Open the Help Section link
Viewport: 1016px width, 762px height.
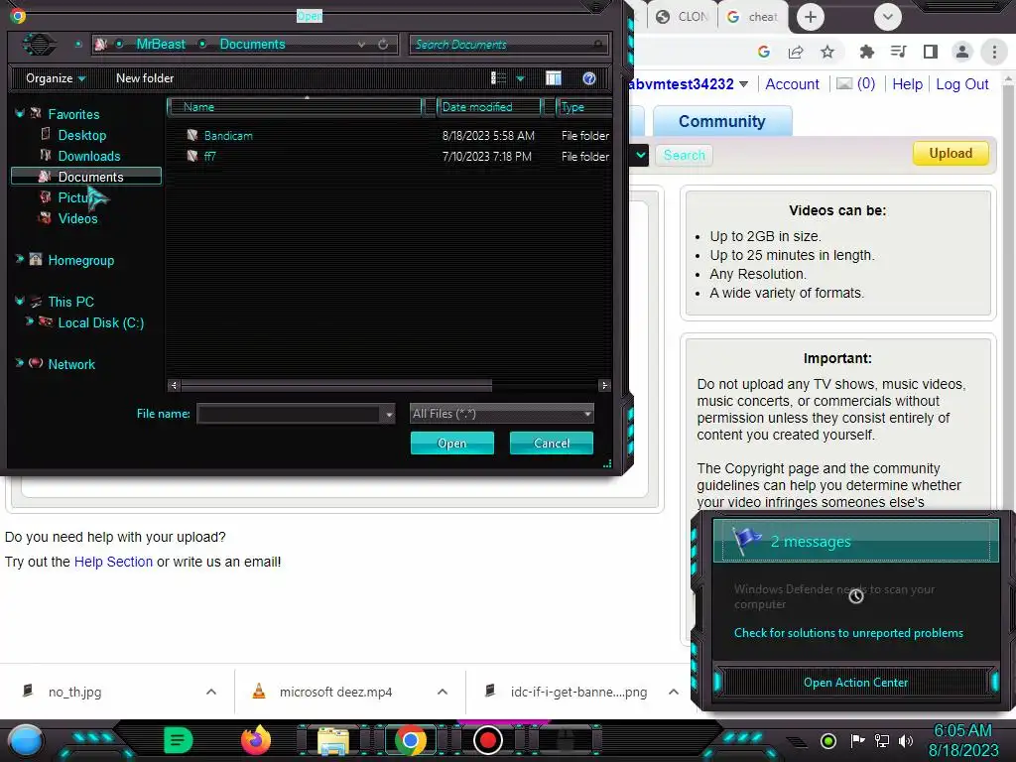pyautogui.click(x=113, y=562)
